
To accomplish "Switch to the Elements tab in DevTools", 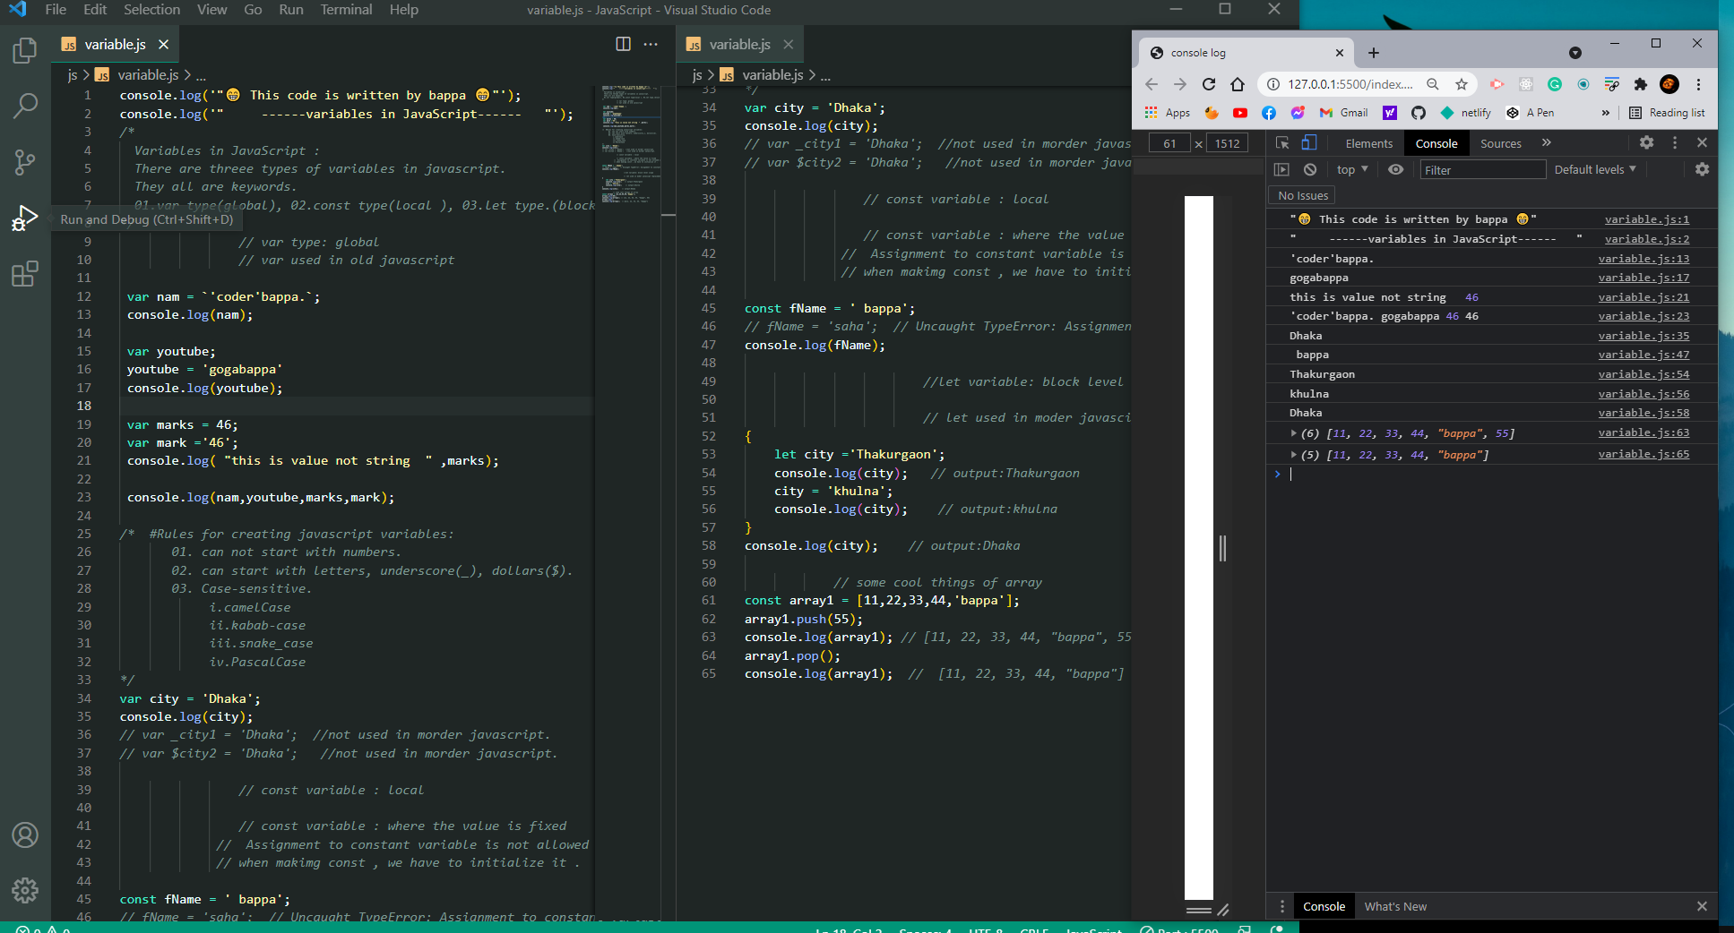I will [x=1368, y=143].
